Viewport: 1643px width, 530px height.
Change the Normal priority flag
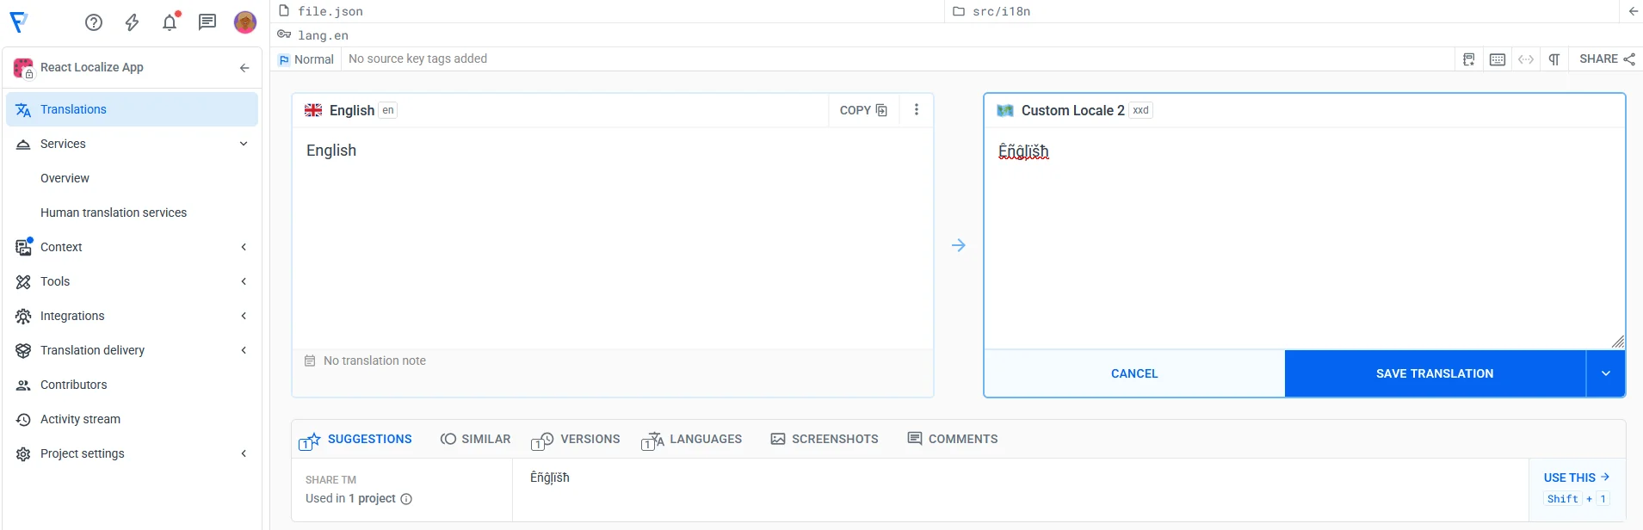306,59
